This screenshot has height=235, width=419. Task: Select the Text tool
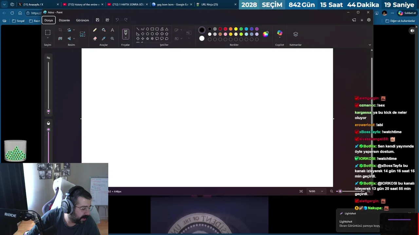click(x=112, y=30)
